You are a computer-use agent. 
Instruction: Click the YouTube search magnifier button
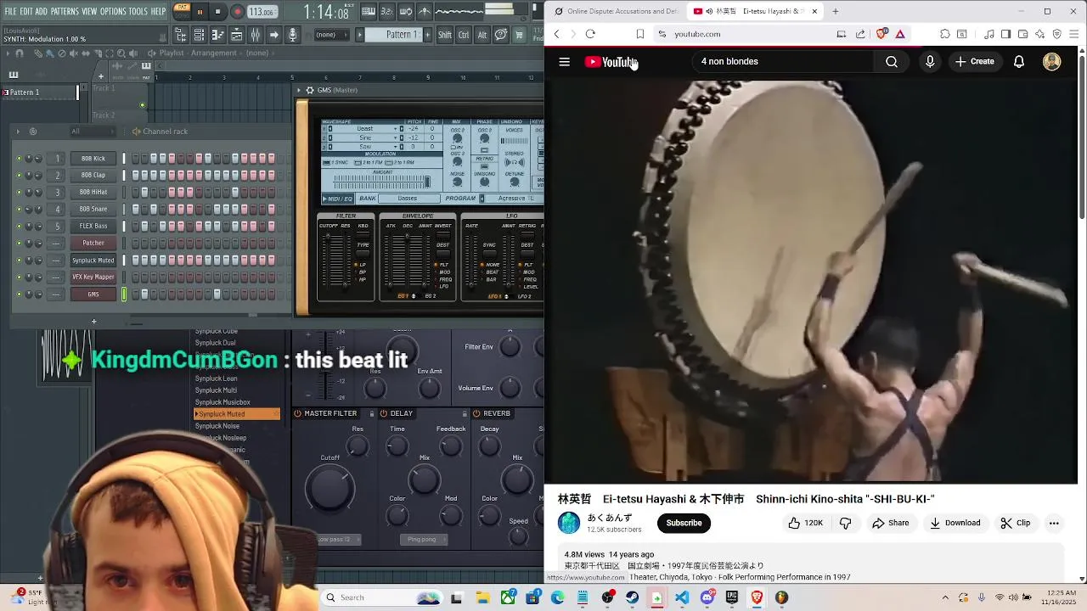tap(892, 61)
